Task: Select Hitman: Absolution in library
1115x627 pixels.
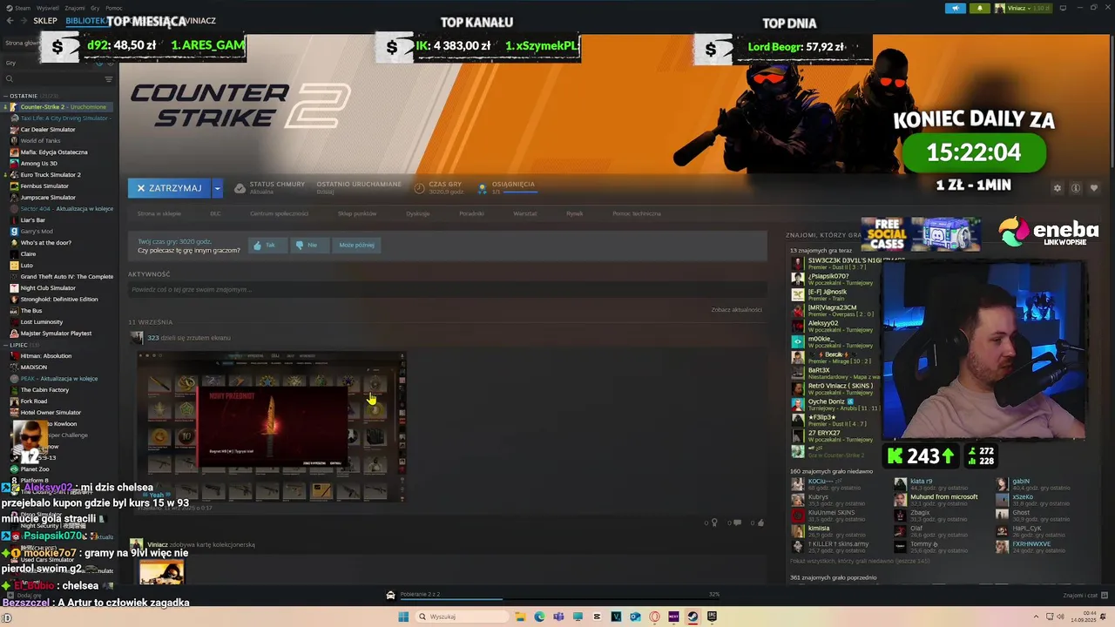Action: tap(45, 356)
